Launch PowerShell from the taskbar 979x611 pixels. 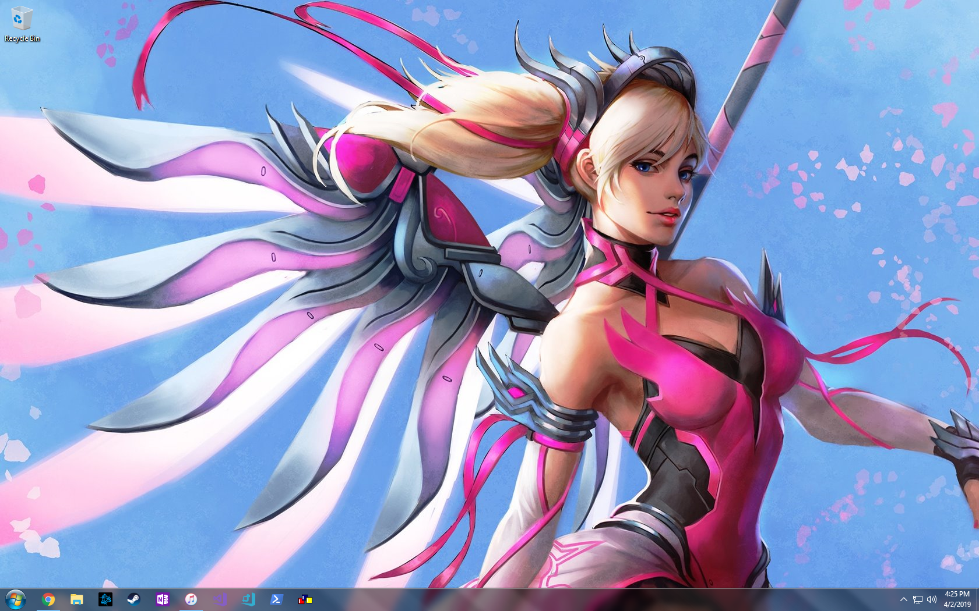tap(277, 599)
